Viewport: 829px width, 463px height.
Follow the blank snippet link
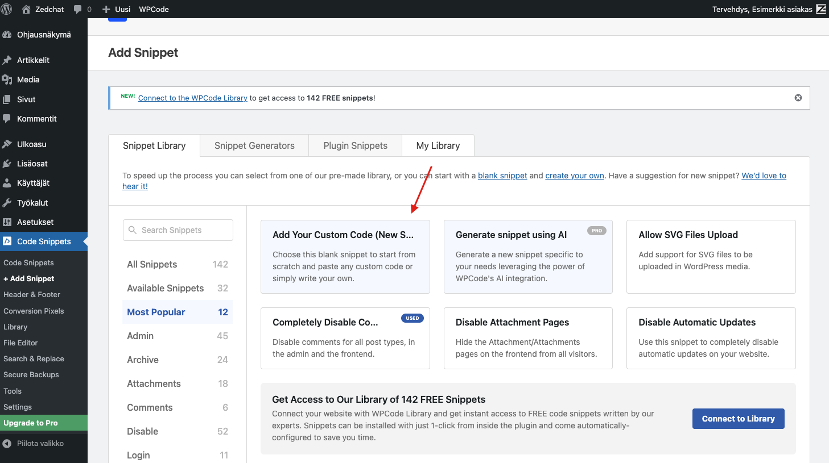click(502, 176)
